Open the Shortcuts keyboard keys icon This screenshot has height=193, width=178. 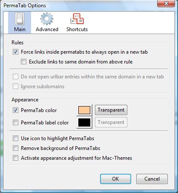coord(77,19)
